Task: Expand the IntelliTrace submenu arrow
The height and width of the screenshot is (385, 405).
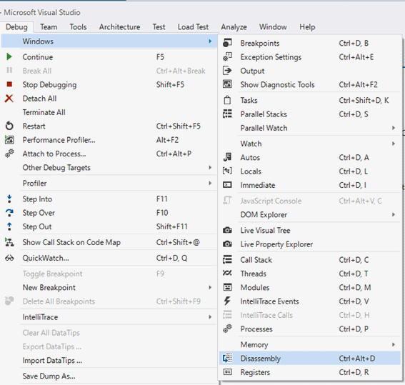Action: [210, 317]
